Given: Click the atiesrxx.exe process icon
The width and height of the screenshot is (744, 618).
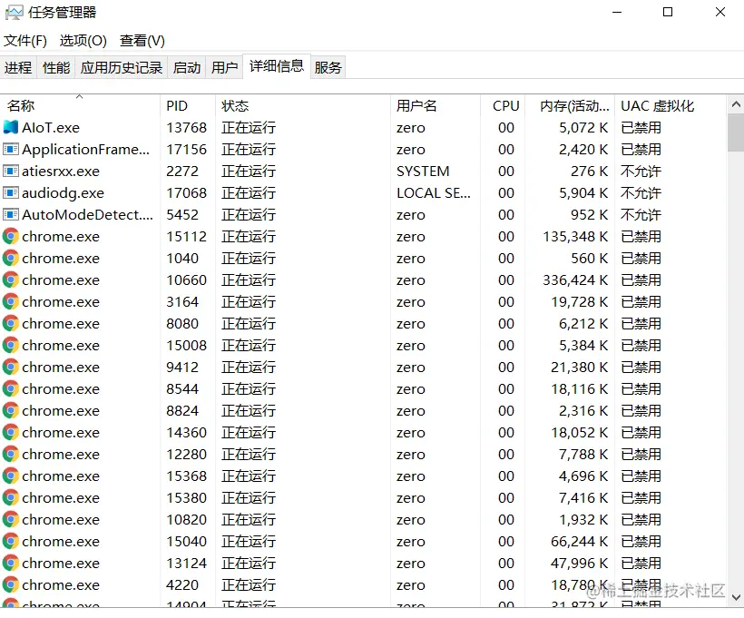Looking at the screenshot, I should coord(11,171).
